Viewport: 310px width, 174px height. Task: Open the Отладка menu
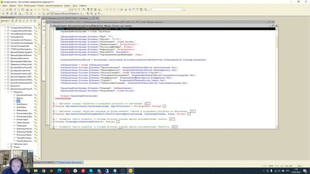[41, 6]
